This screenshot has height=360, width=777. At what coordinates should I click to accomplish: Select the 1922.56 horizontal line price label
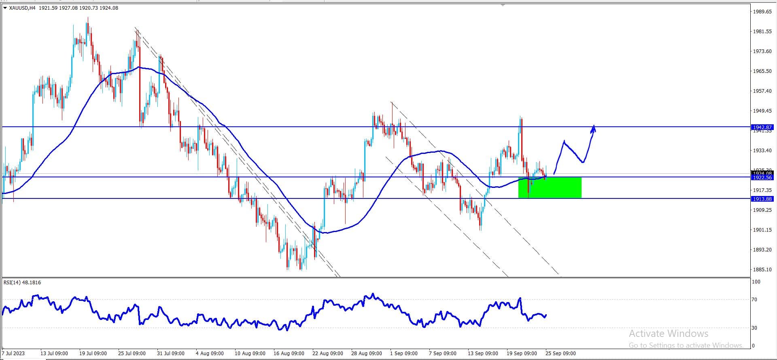click(x=762, y=177)
